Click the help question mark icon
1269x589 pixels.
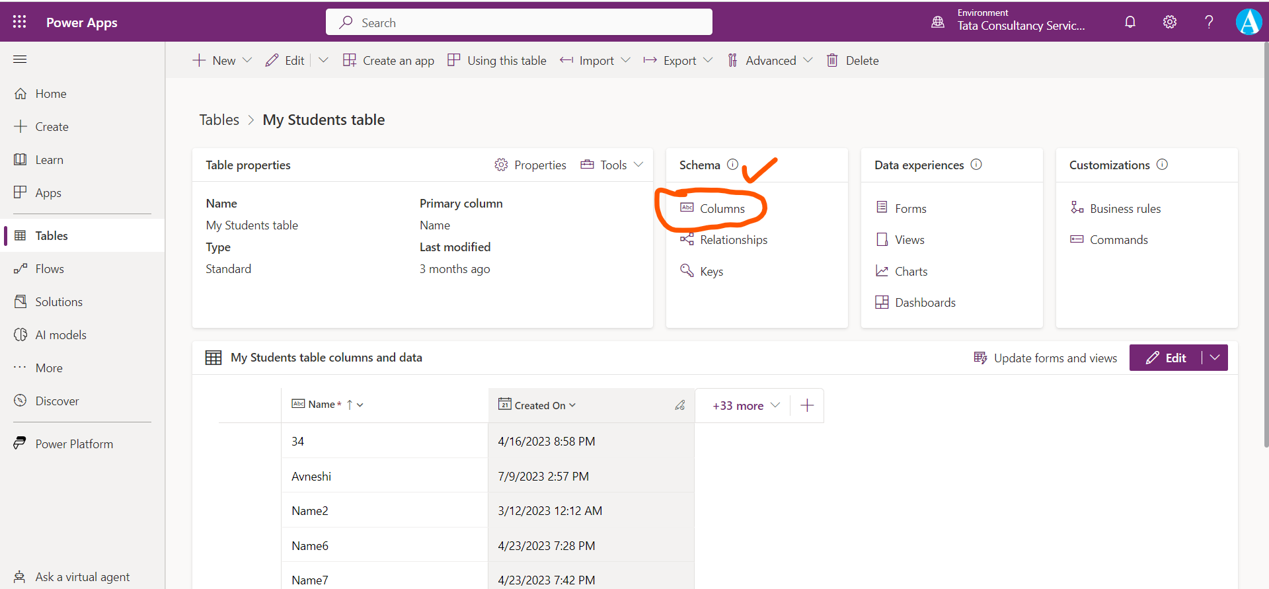click(x=1209, y=22)
